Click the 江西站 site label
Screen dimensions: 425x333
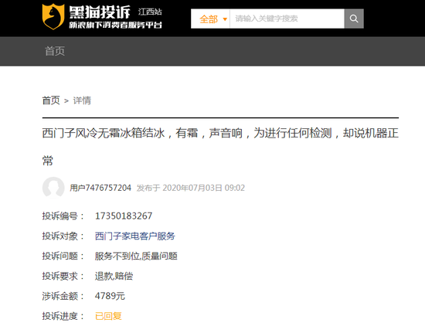(150, 12)
